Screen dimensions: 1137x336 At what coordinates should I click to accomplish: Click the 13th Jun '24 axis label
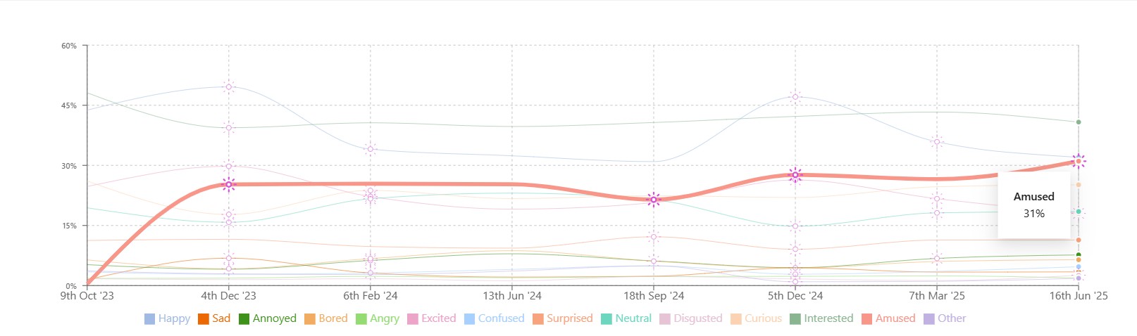(x=512, y=296)
